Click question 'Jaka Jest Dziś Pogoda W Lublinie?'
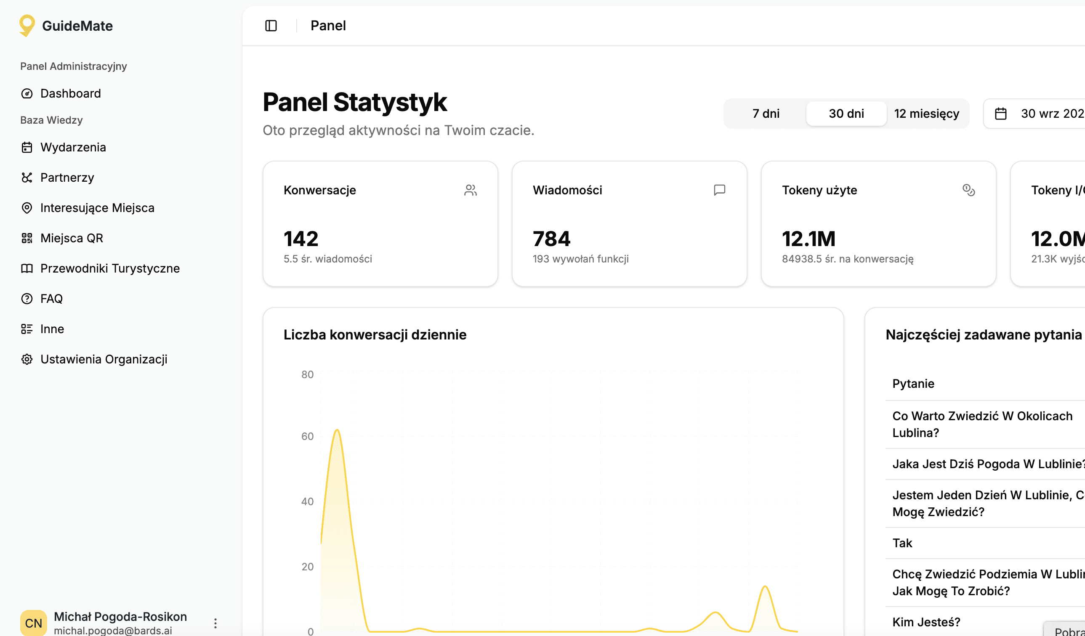The image size is (1085, 636). coord(989,464)
